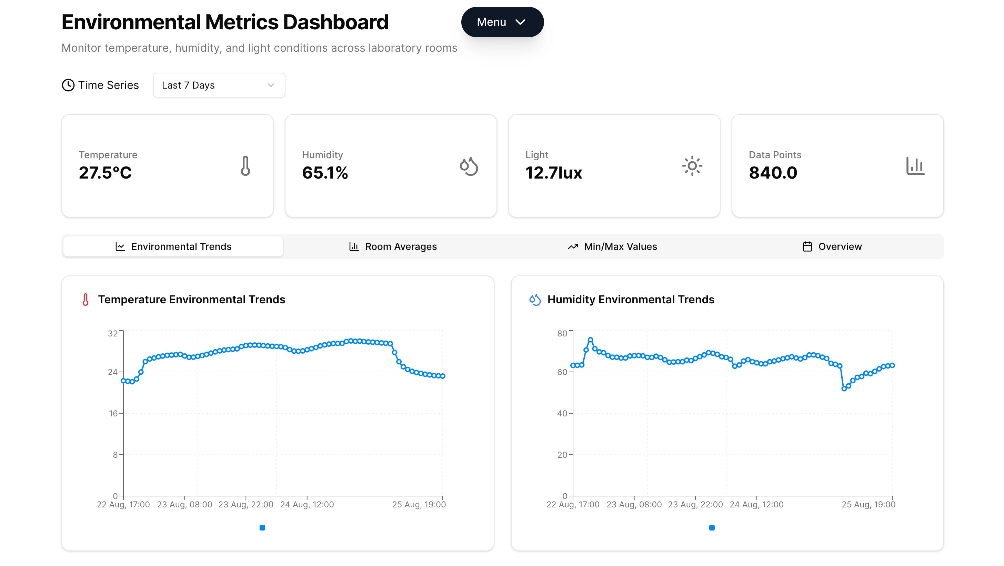The width and height of the screenshot is (1004, 566).
Task: Click the bar chart icon in Data Points card
Action: pyautogui.click(x=915, y=166)
